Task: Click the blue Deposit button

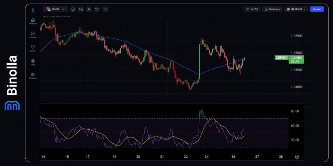Action: (317, 9)
